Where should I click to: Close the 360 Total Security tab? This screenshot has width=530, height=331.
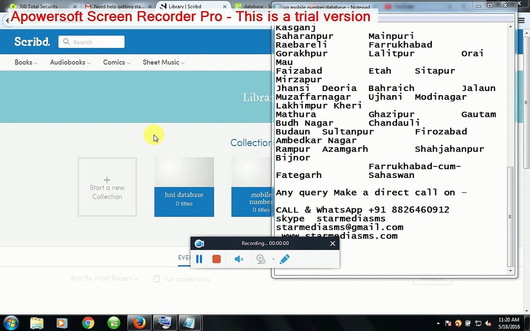click(75, 6)
